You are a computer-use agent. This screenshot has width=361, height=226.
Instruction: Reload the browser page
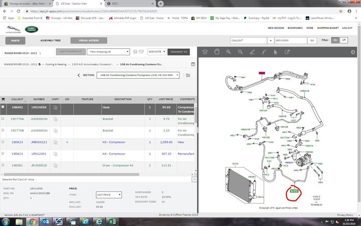[19, 11]
